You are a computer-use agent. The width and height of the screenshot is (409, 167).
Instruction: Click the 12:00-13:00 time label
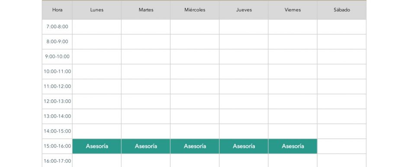click(x=58, y=101)
